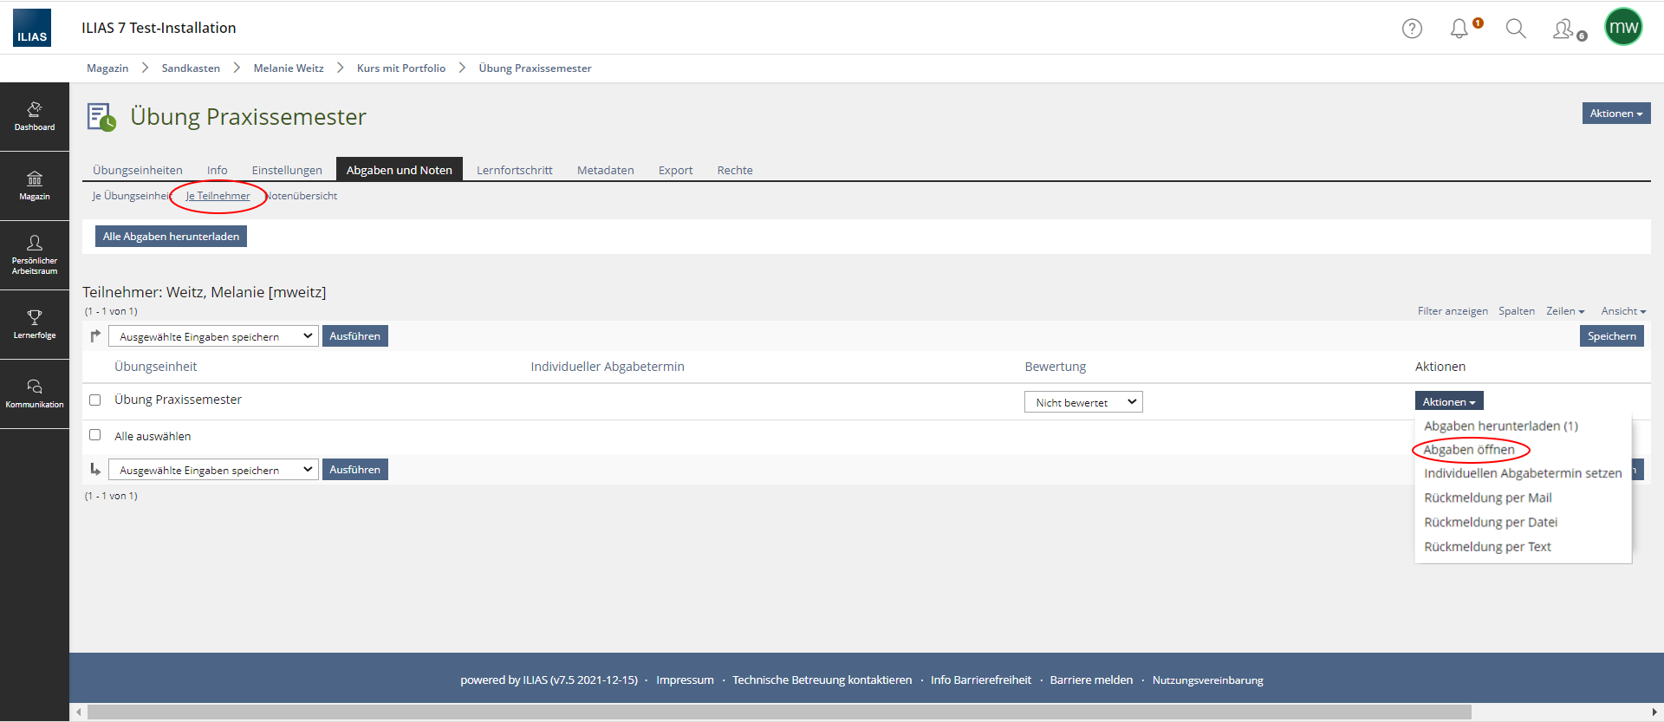Check the Alle auswählen checkbox

click(x=95, y=435)
